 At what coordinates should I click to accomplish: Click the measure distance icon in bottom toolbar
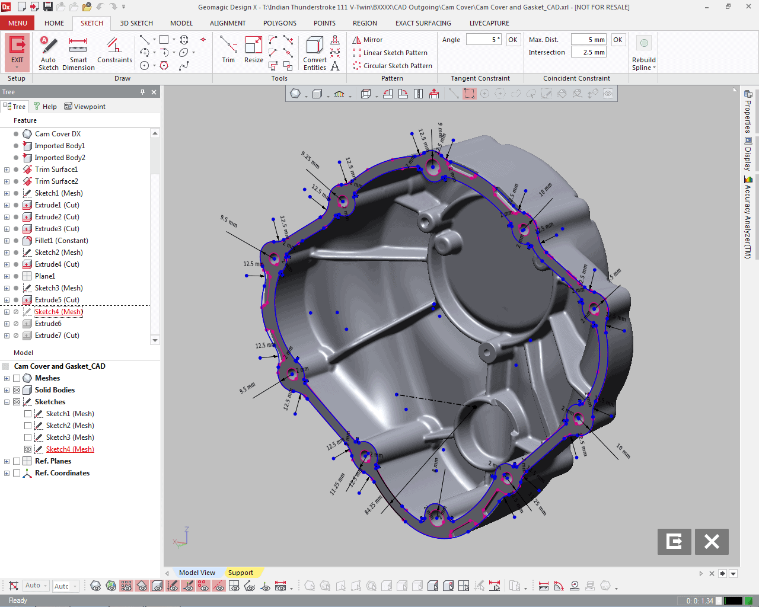pos(544,586)
